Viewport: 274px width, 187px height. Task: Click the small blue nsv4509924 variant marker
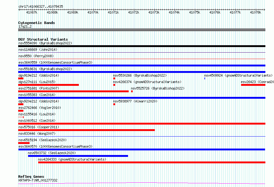coord(205,78)
